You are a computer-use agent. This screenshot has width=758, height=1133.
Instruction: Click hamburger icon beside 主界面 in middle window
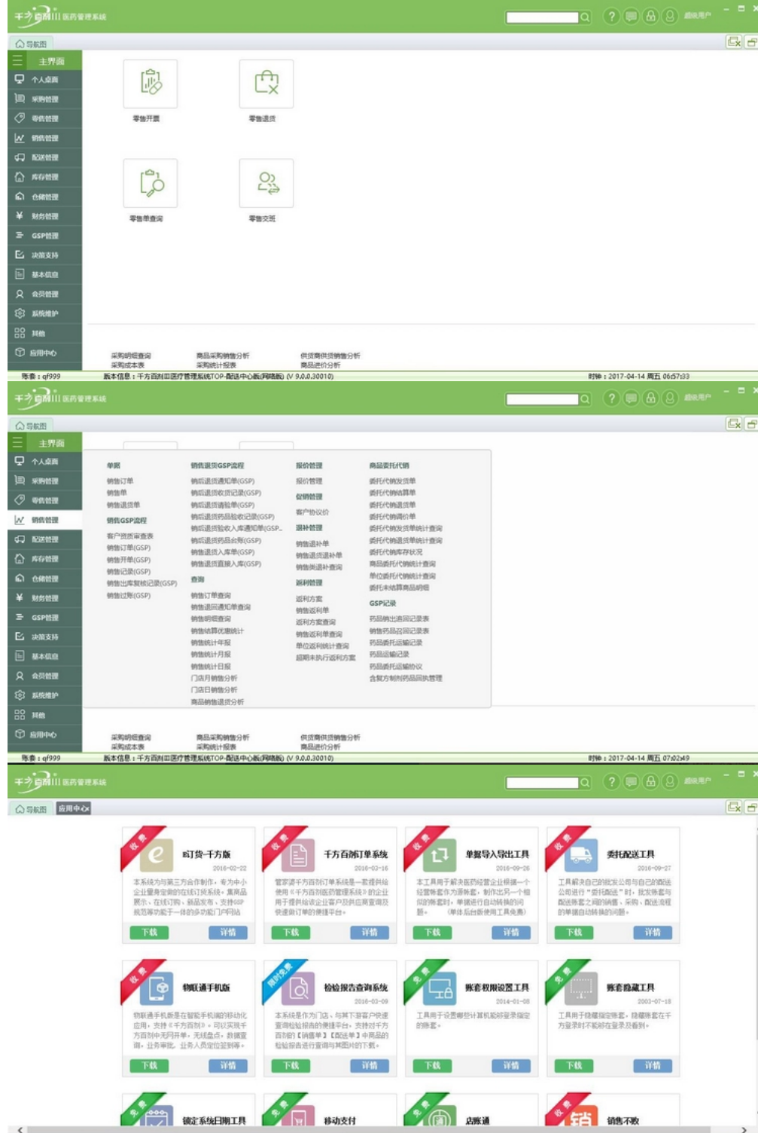coord(18,443)
